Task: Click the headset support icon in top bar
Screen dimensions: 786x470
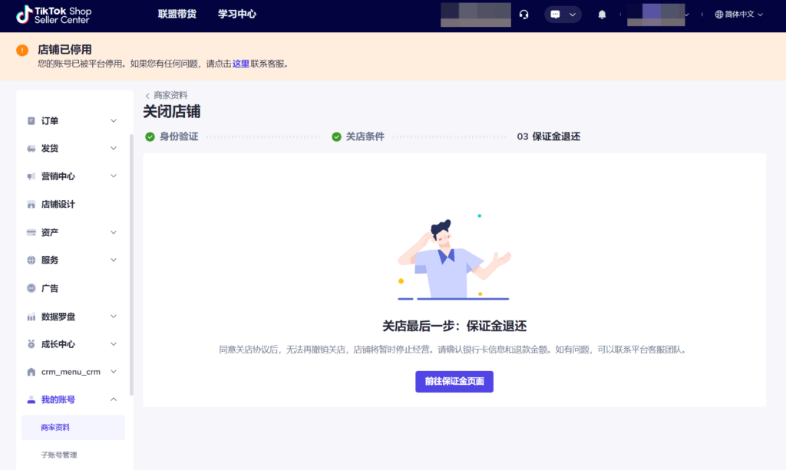Action: coord(523,14)
